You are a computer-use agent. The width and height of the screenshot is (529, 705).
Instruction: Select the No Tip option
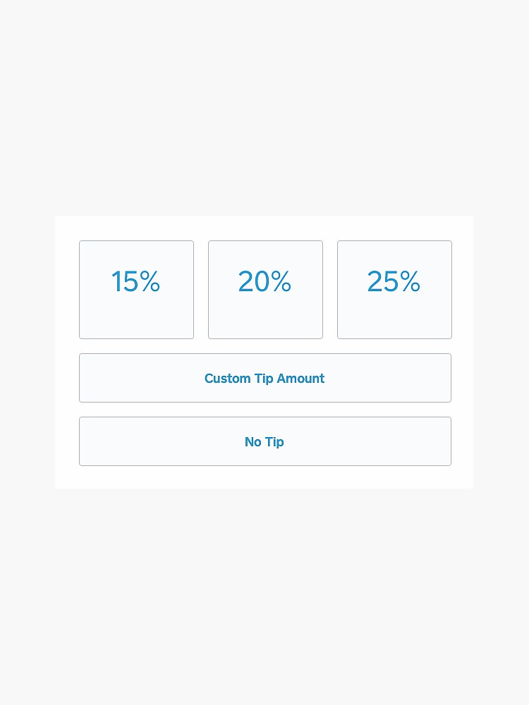click(x=264, y=441)
